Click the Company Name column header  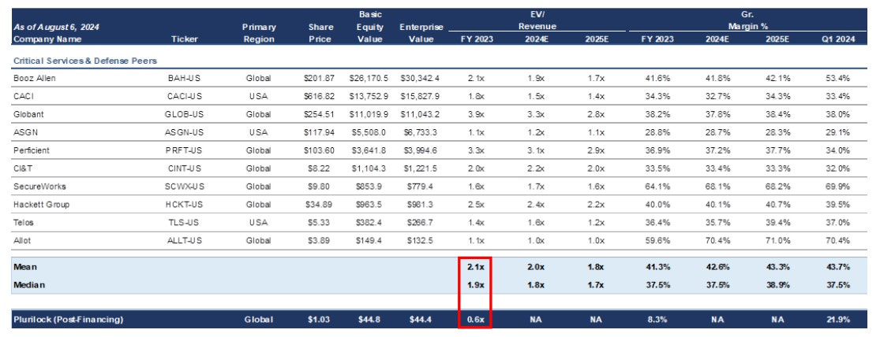coord(47,39)
